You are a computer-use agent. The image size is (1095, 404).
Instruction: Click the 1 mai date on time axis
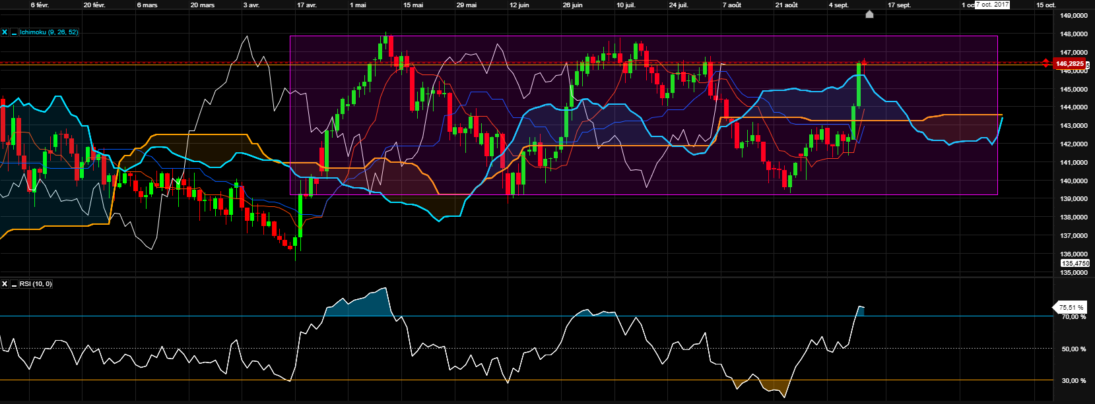[358, 5]
